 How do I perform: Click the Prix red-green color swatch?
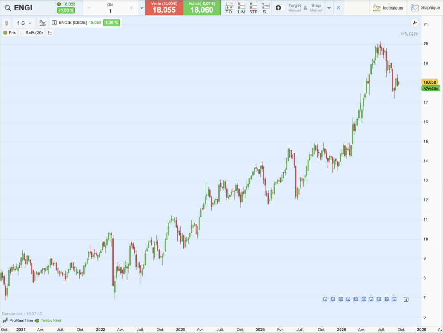[5, 33]
